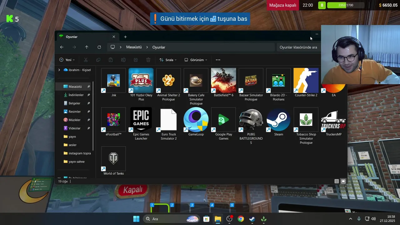
Task: Select the Battlefield 6 shortcut
Action: [x=223, y=83]
